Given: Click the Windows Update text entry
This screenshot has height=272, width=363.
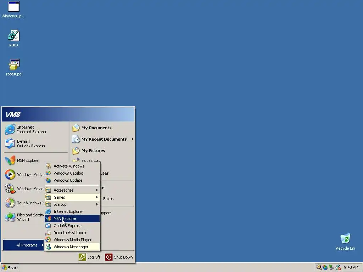Looking at the screenshot, I should (68, 180).
